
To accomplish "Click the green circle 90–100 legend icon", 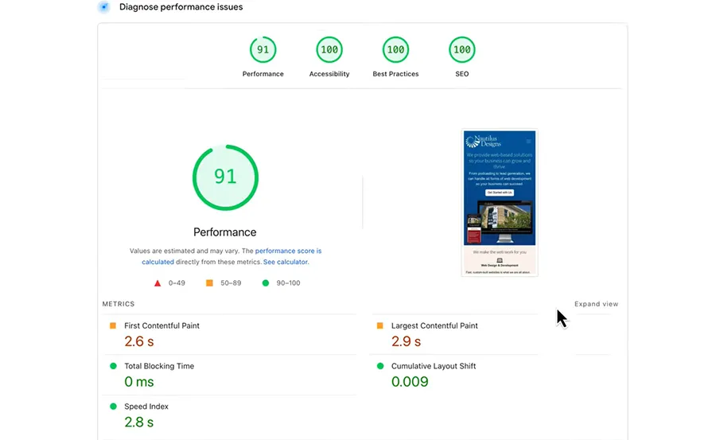I will pos(266,282).
